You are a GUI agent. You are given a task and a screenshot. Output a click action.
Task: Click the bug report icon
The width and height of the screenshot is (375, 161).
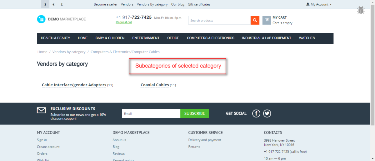point(361,10)
